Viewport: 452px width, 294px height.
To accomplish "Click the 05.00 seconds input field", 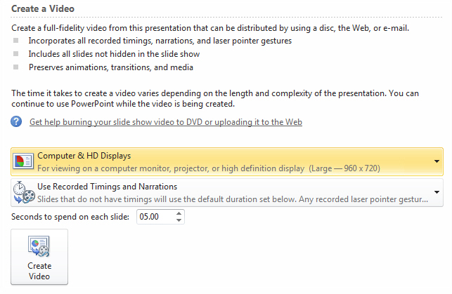I will (156, 217).
